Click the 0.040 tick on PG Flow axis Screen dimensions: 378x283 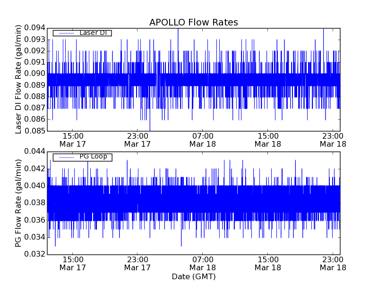point(34,186)
